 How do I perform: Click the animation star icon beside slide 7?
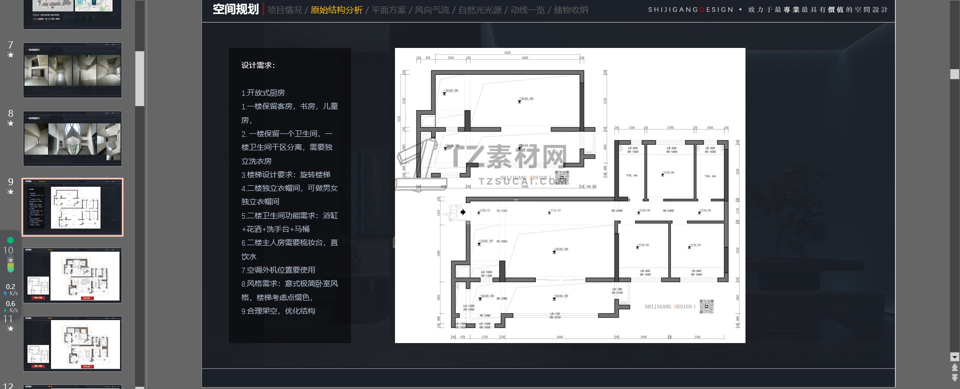tap(10, 55)
